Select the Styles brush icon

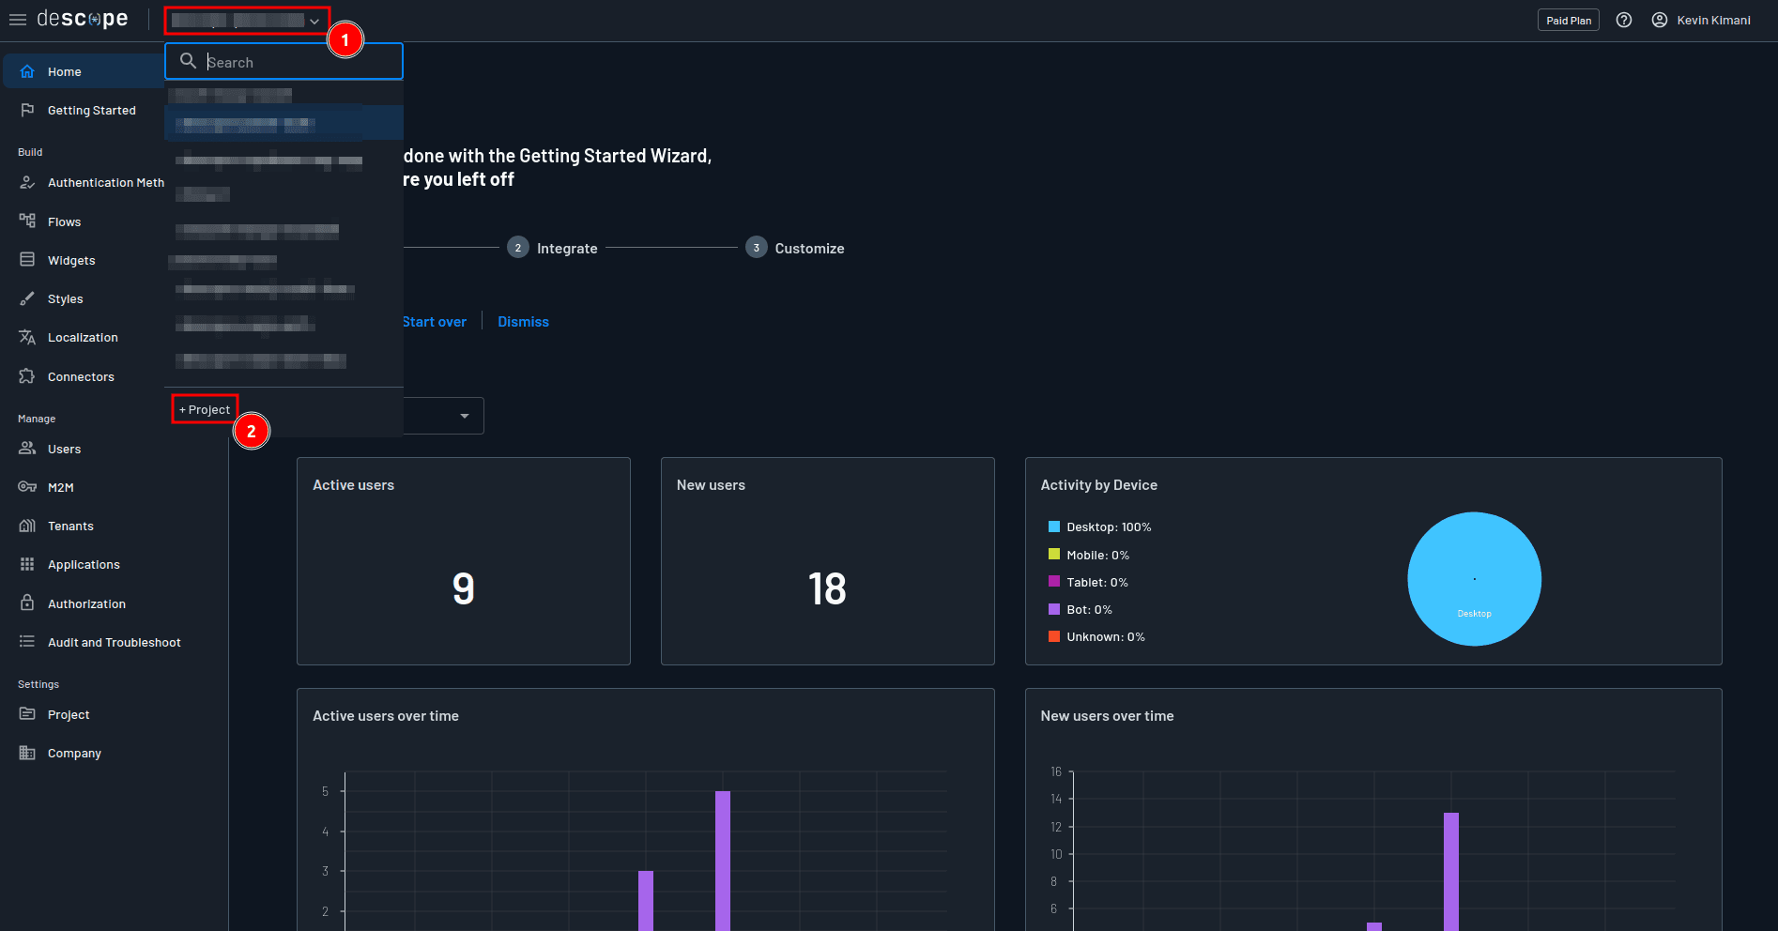(x=27, y=298)
